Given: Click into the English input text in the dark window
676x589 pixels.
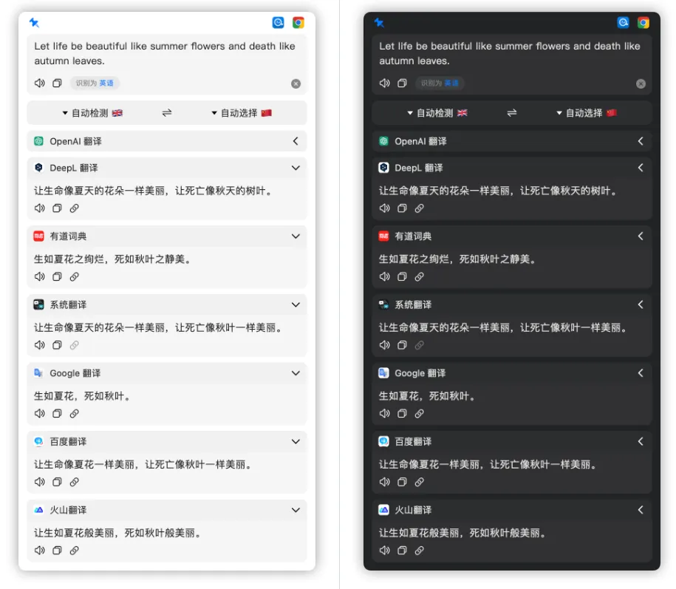Looking at the screenshot, I should (509, 53).
